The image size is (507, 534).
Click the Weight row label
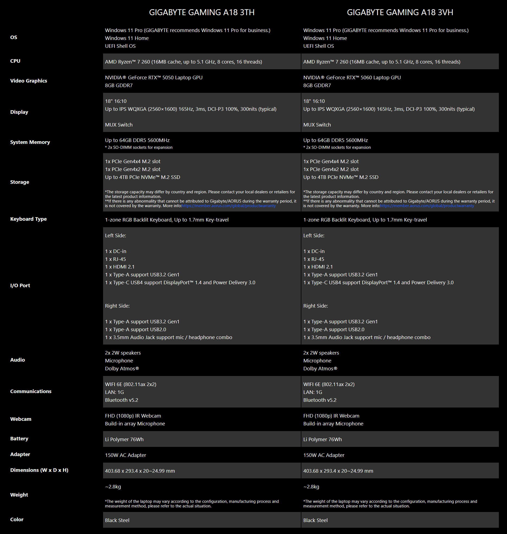click(x=19, y=495)
